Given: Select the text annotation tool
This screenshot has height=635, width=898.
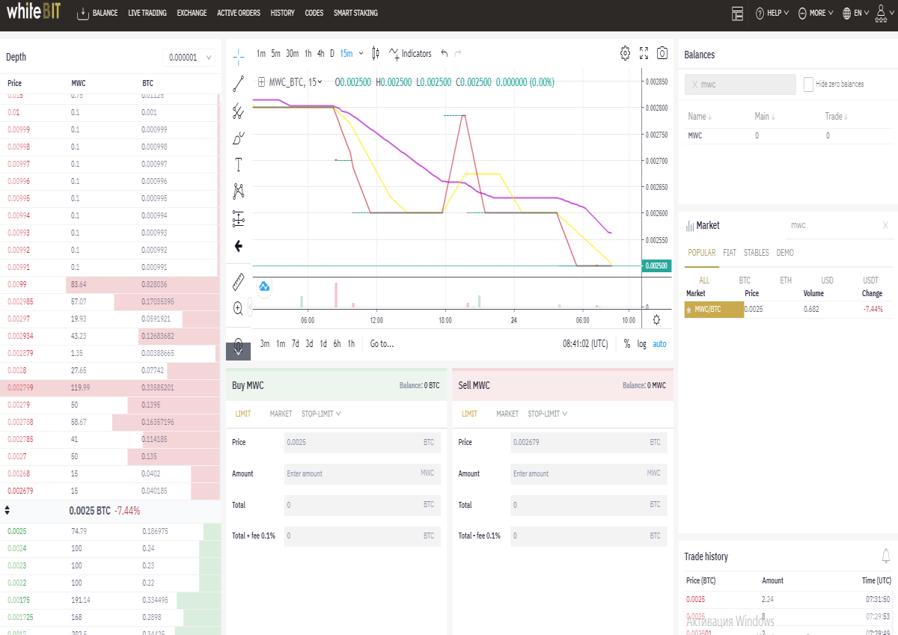Looking at the screenshot, I should (238, 164).
